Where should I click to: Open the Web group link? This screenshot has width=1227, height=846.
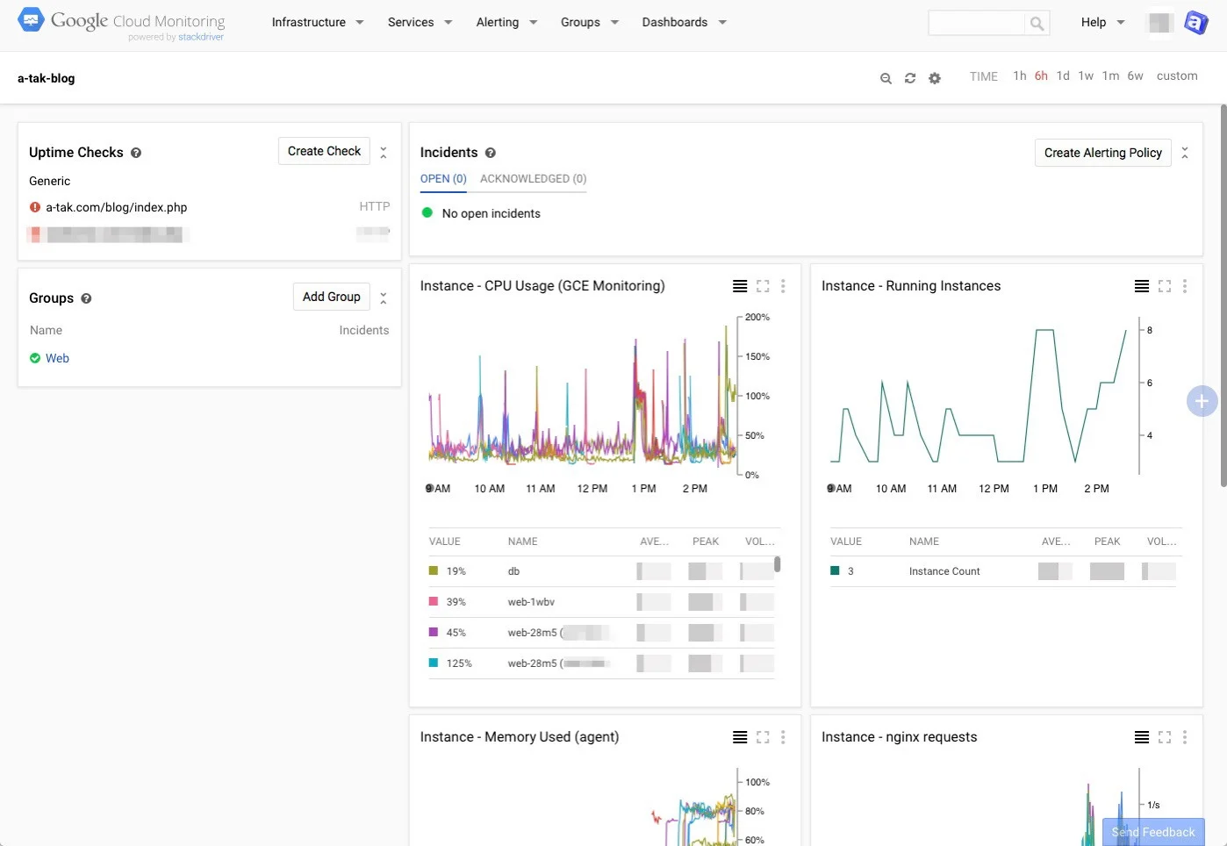click(57, 358)
